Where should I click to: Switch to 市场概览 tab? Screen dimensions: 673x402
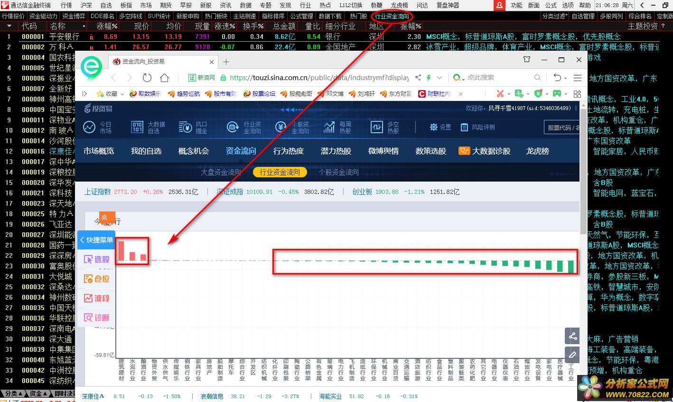[99, 151]
